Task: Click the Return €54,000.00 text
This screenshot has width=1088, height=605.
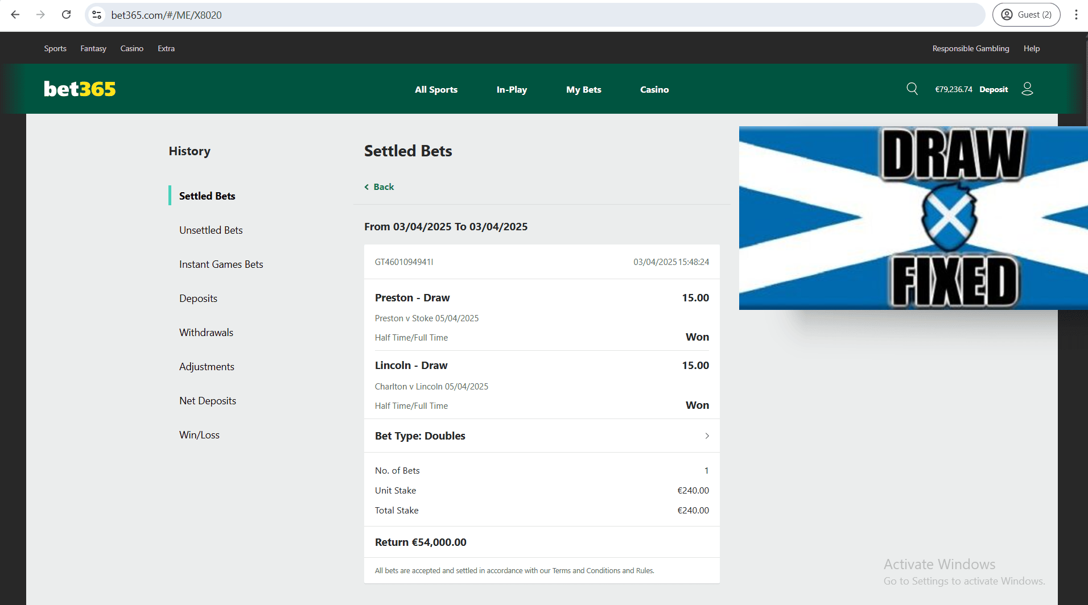Action: click(x=421, y=542)
